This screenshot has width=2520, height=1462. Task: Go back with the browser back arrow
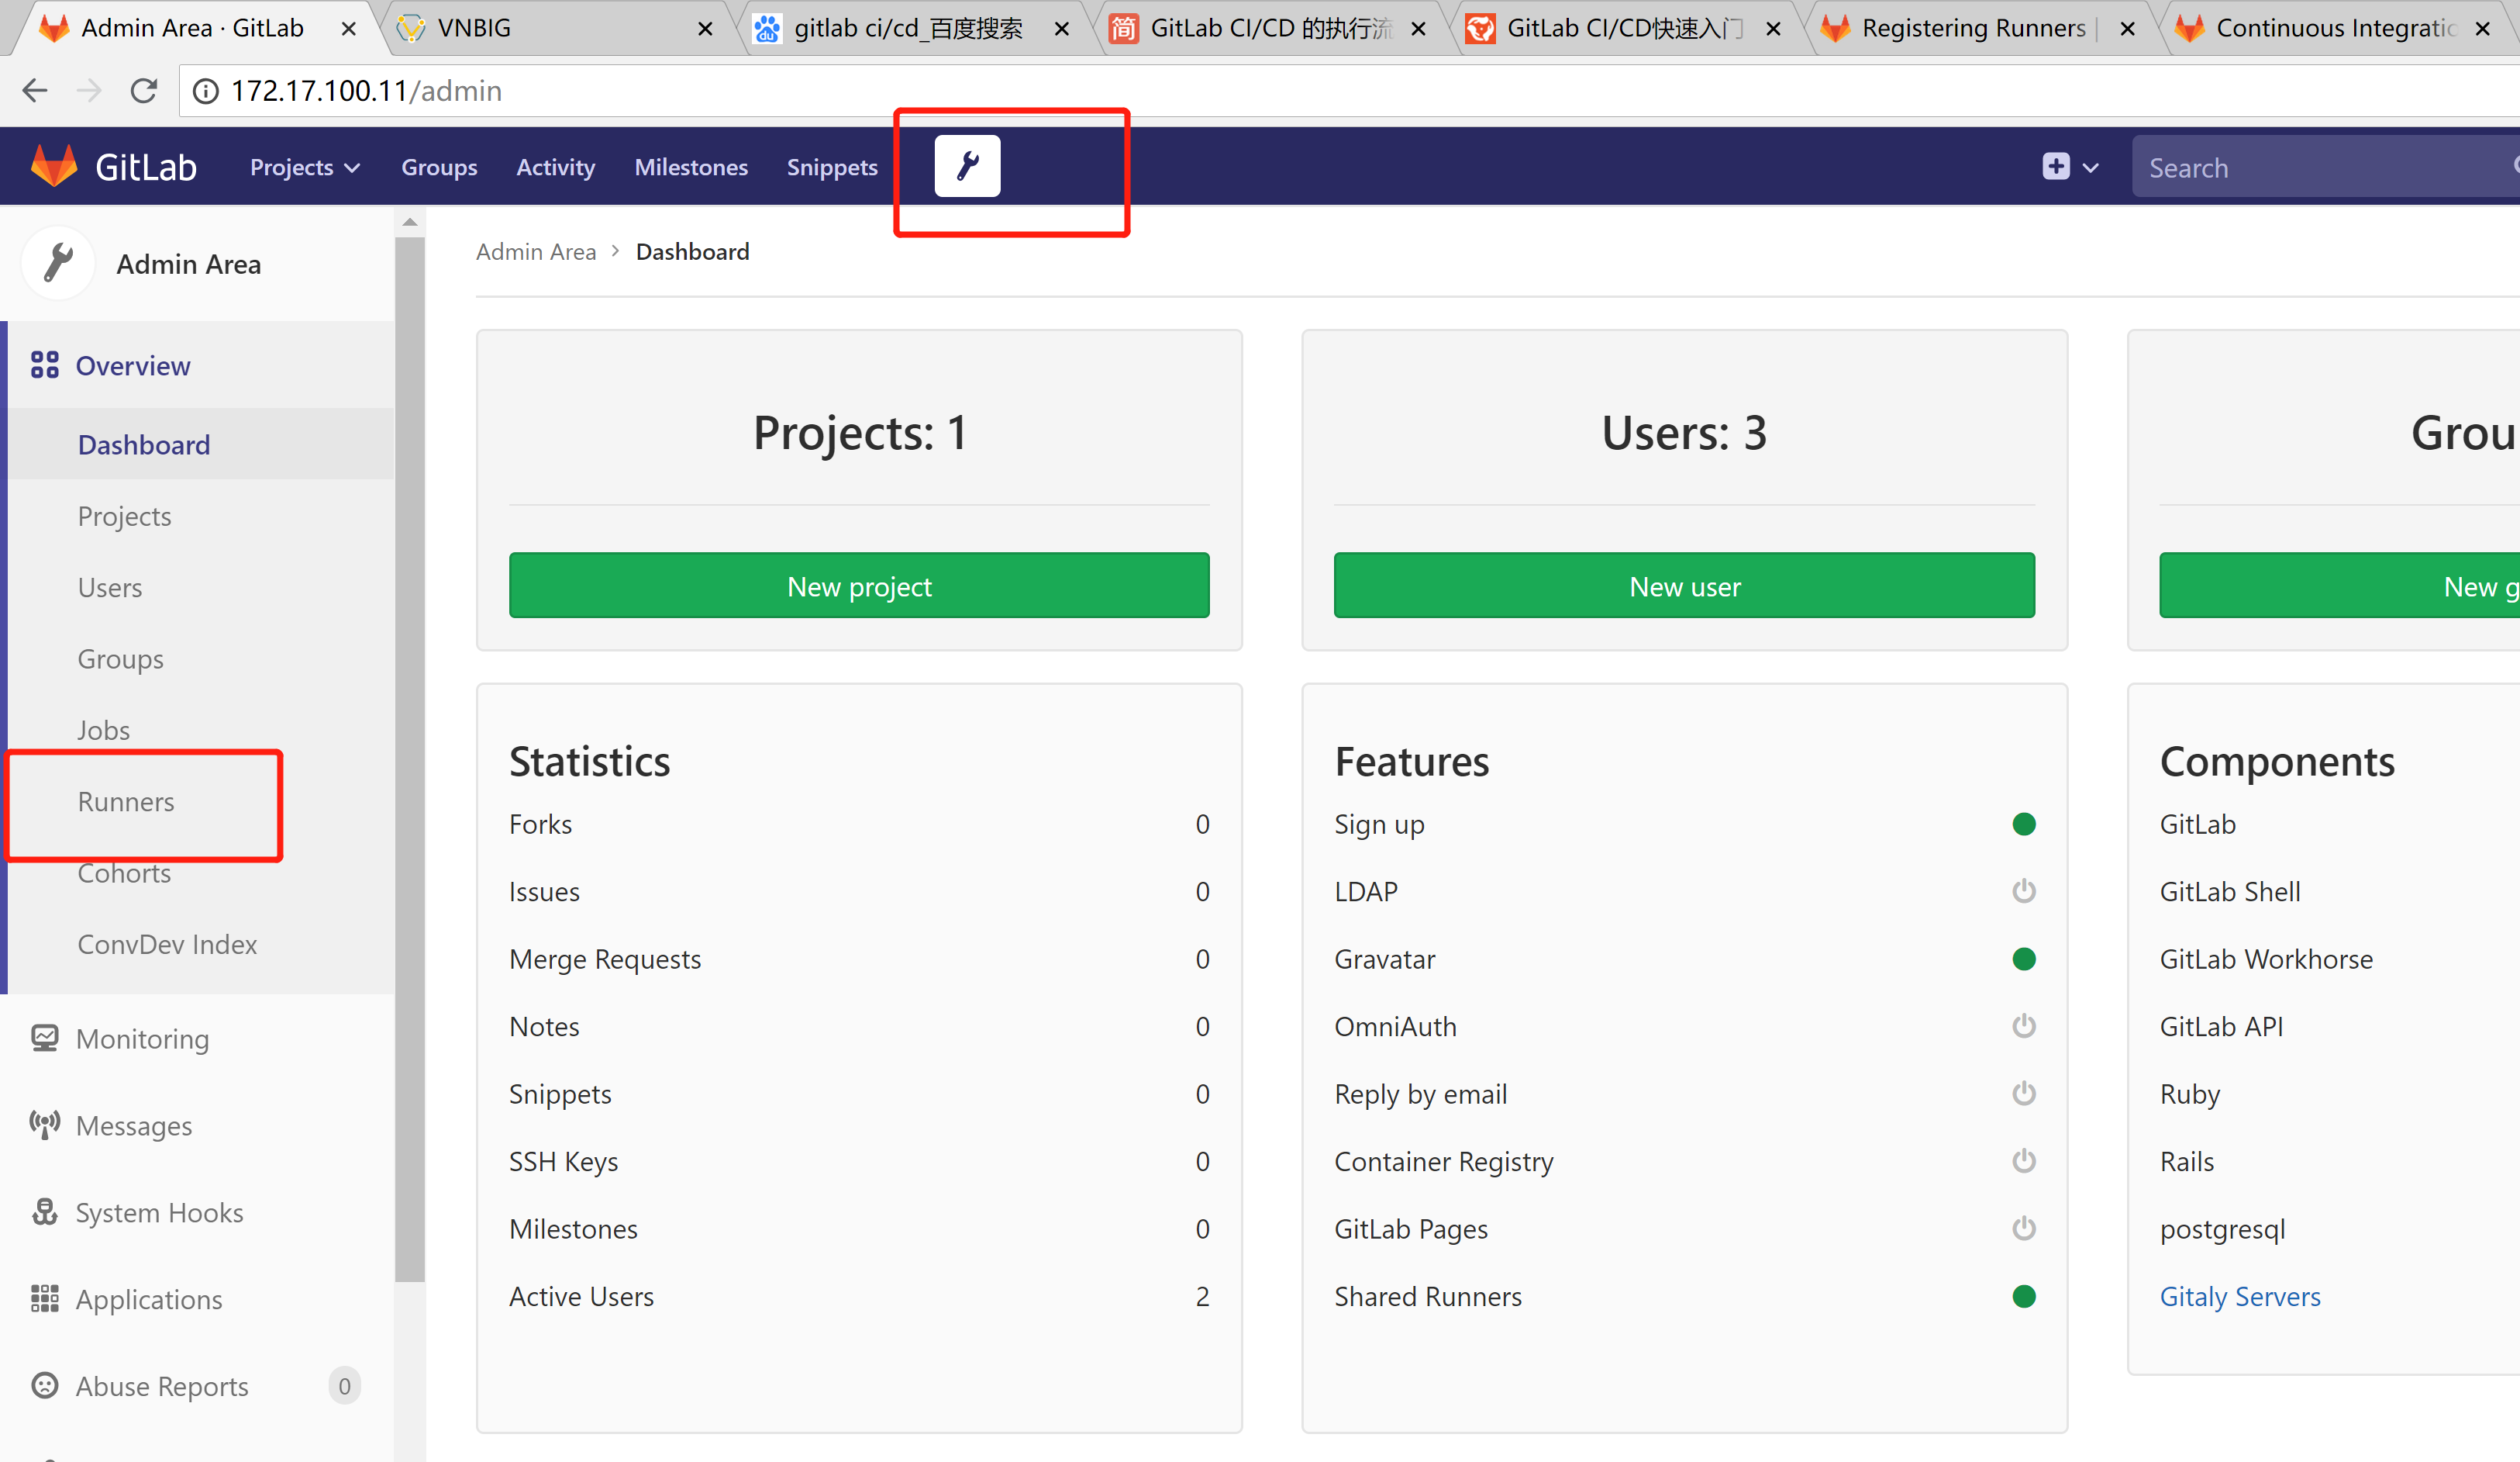click(35, 91)
